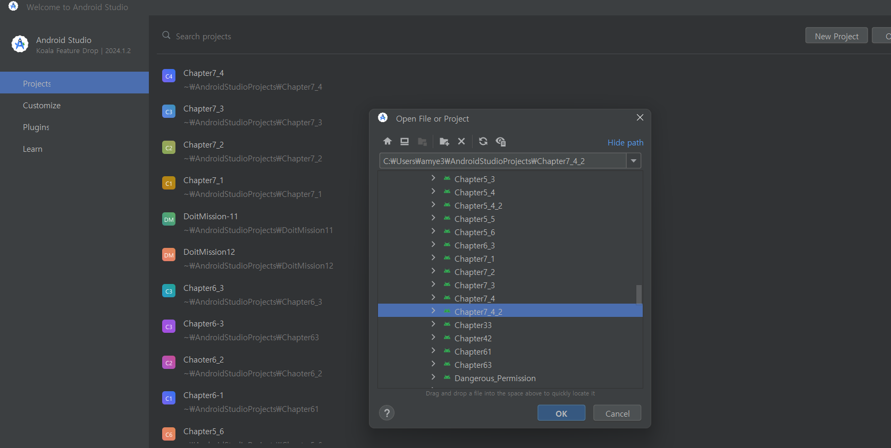Click the Android Studio logo in sidebar
Screen dimensions: 891x448
pos(20,44)
